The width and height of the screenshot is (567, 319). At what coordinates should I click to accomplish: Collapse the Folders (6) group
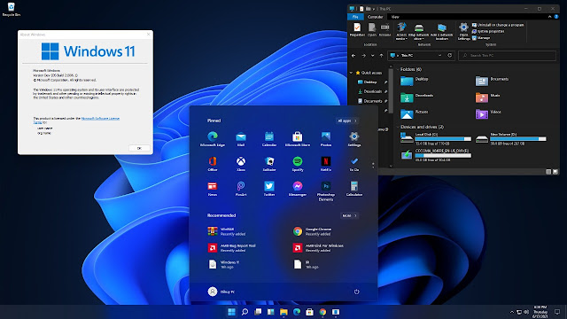398,69
